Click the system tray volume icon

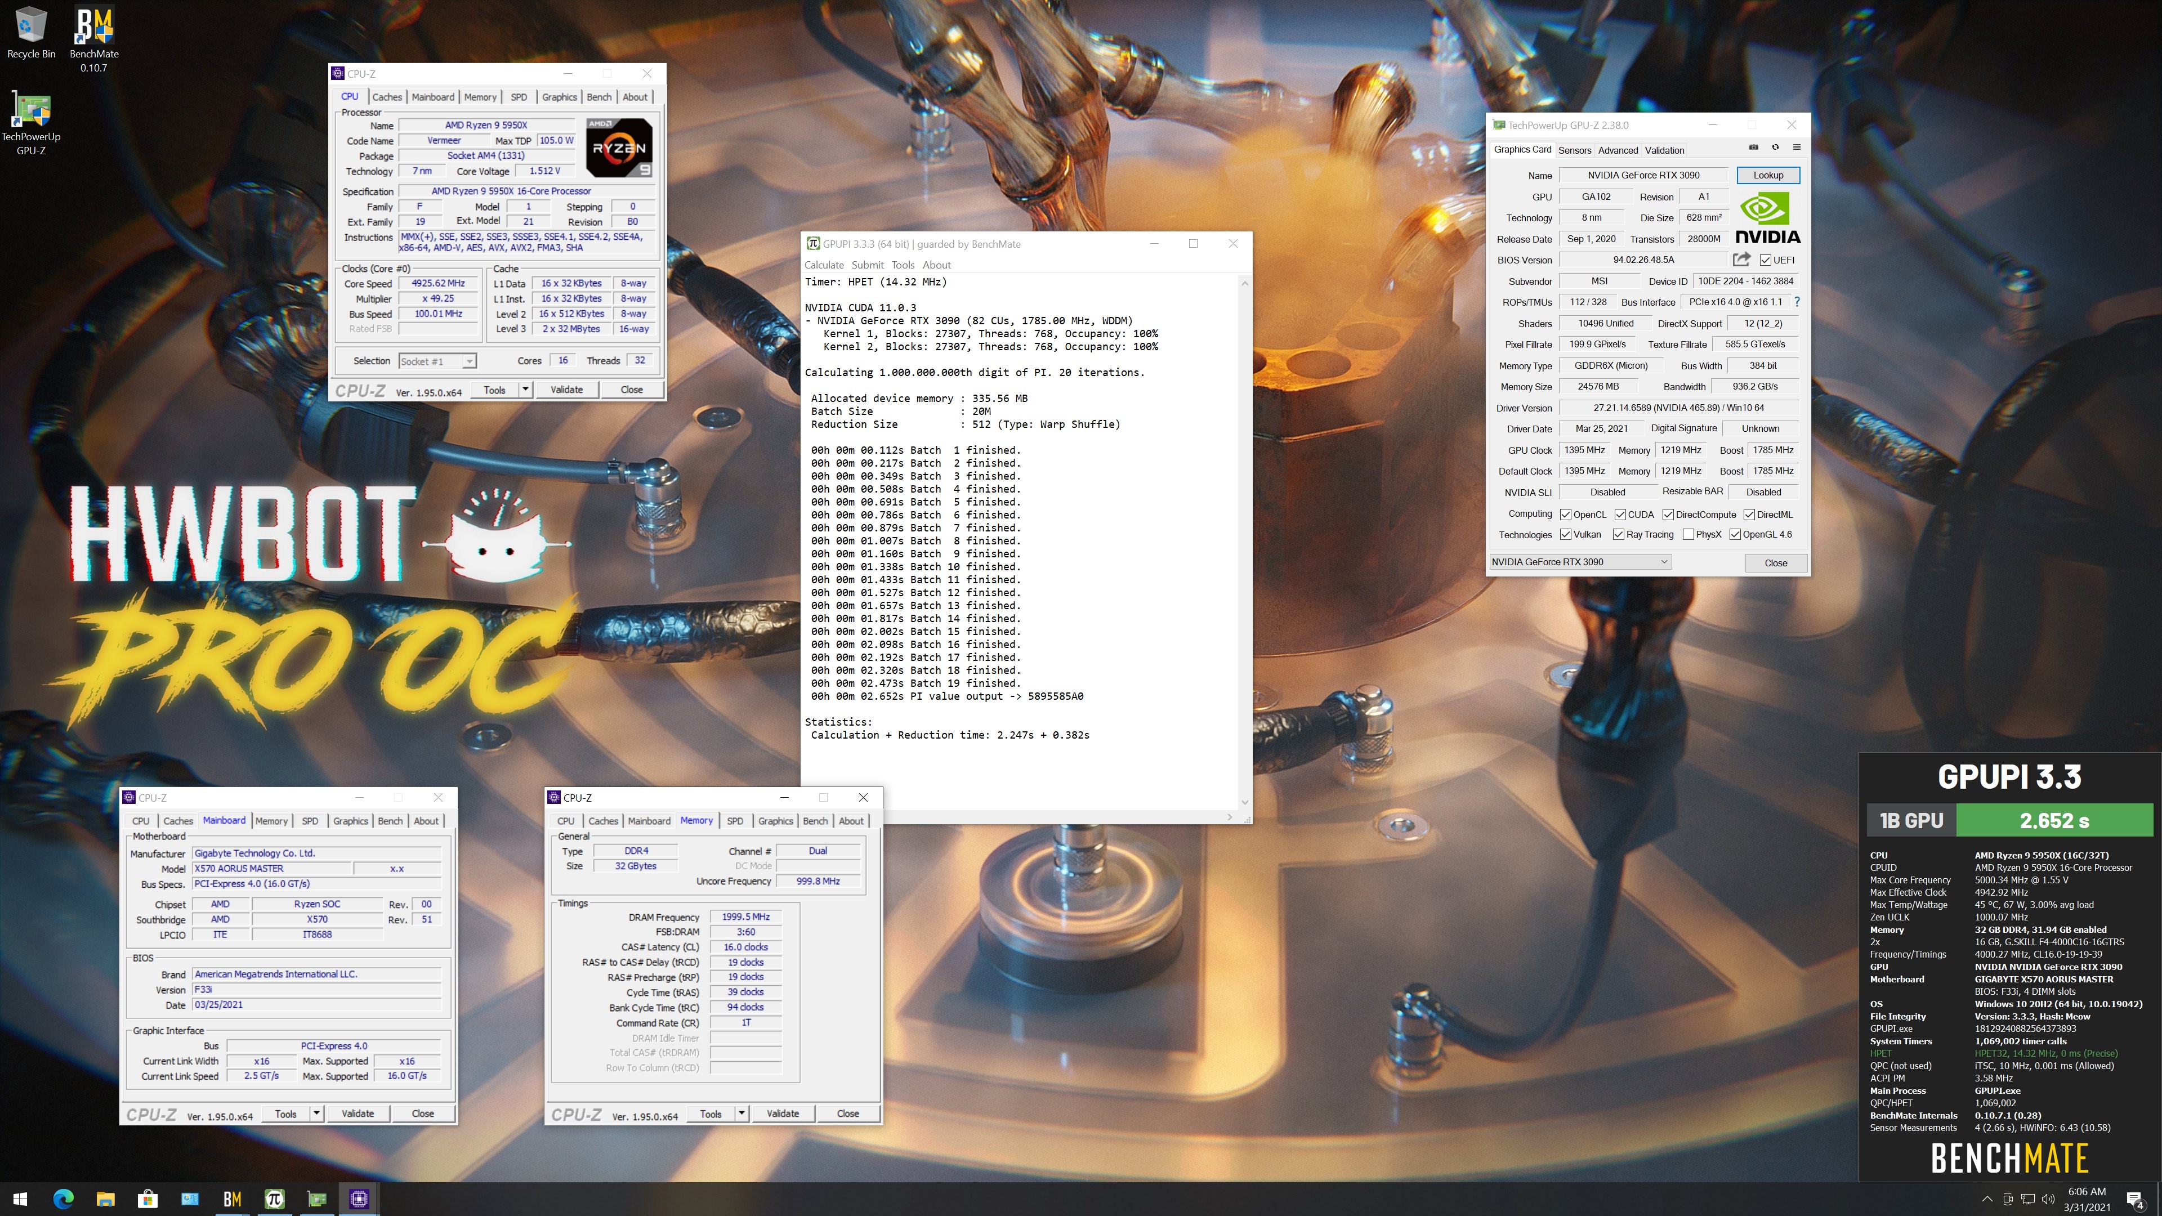tap(2049, 1199)
